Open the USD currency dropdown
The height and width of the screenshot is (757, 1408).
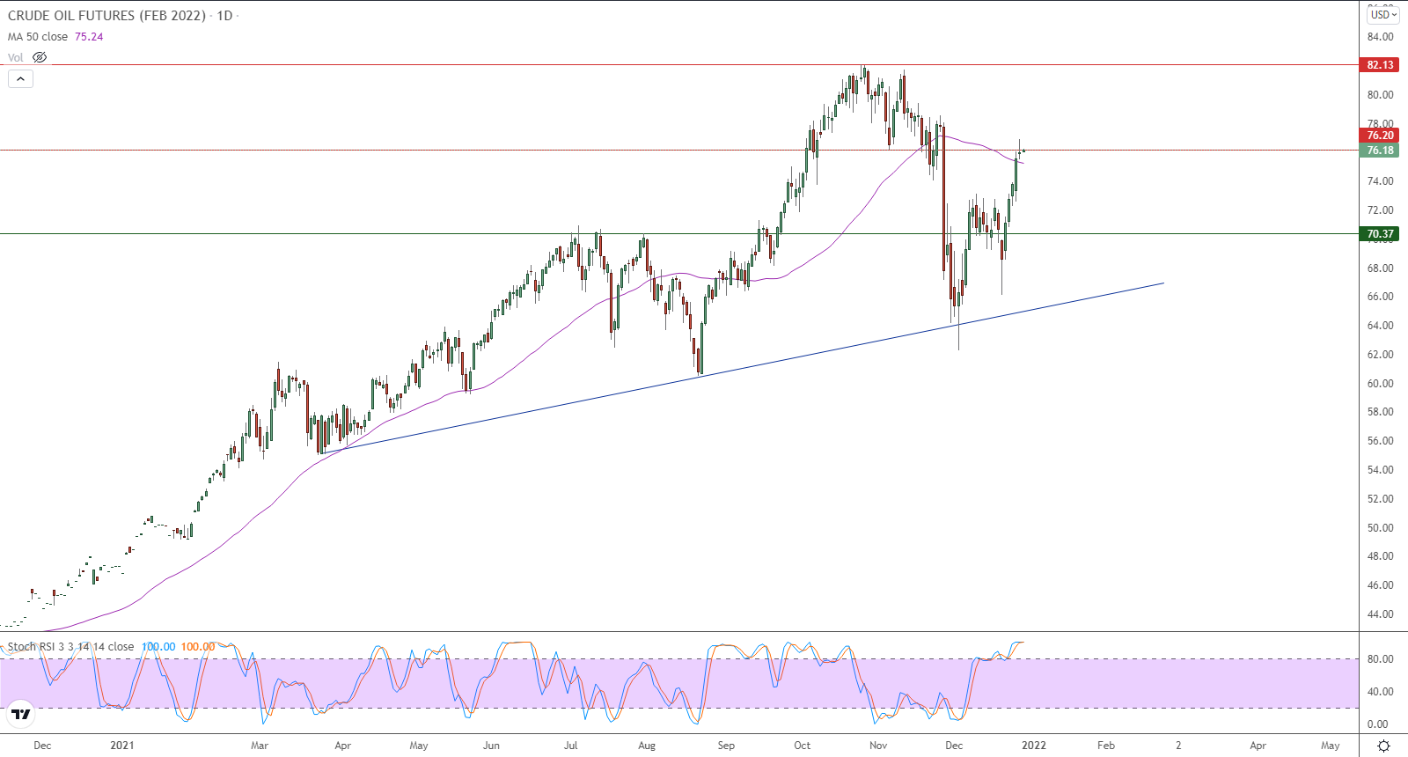pyautogui.click(x=1383, y=14)
